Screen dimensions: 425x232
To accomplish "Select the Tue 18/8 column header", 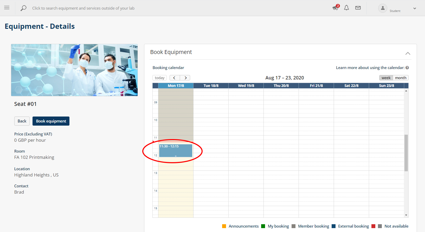I will [211, 86].
